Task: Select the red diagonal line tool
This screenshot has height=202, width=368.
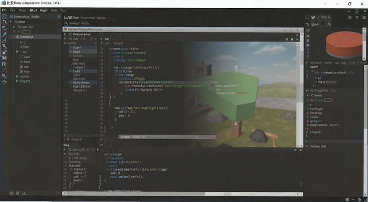Action: coord(5,70)
